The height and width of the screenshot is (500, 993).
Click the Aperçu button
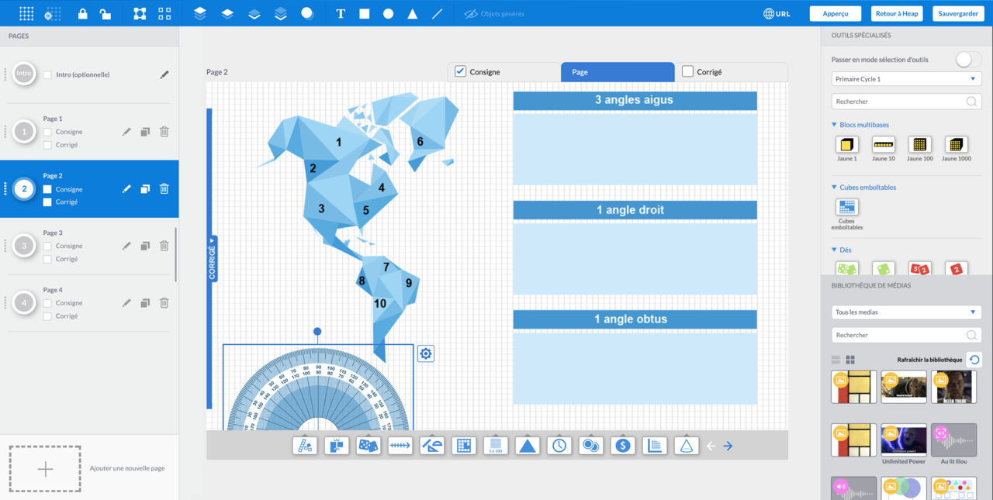click(836, 14)
